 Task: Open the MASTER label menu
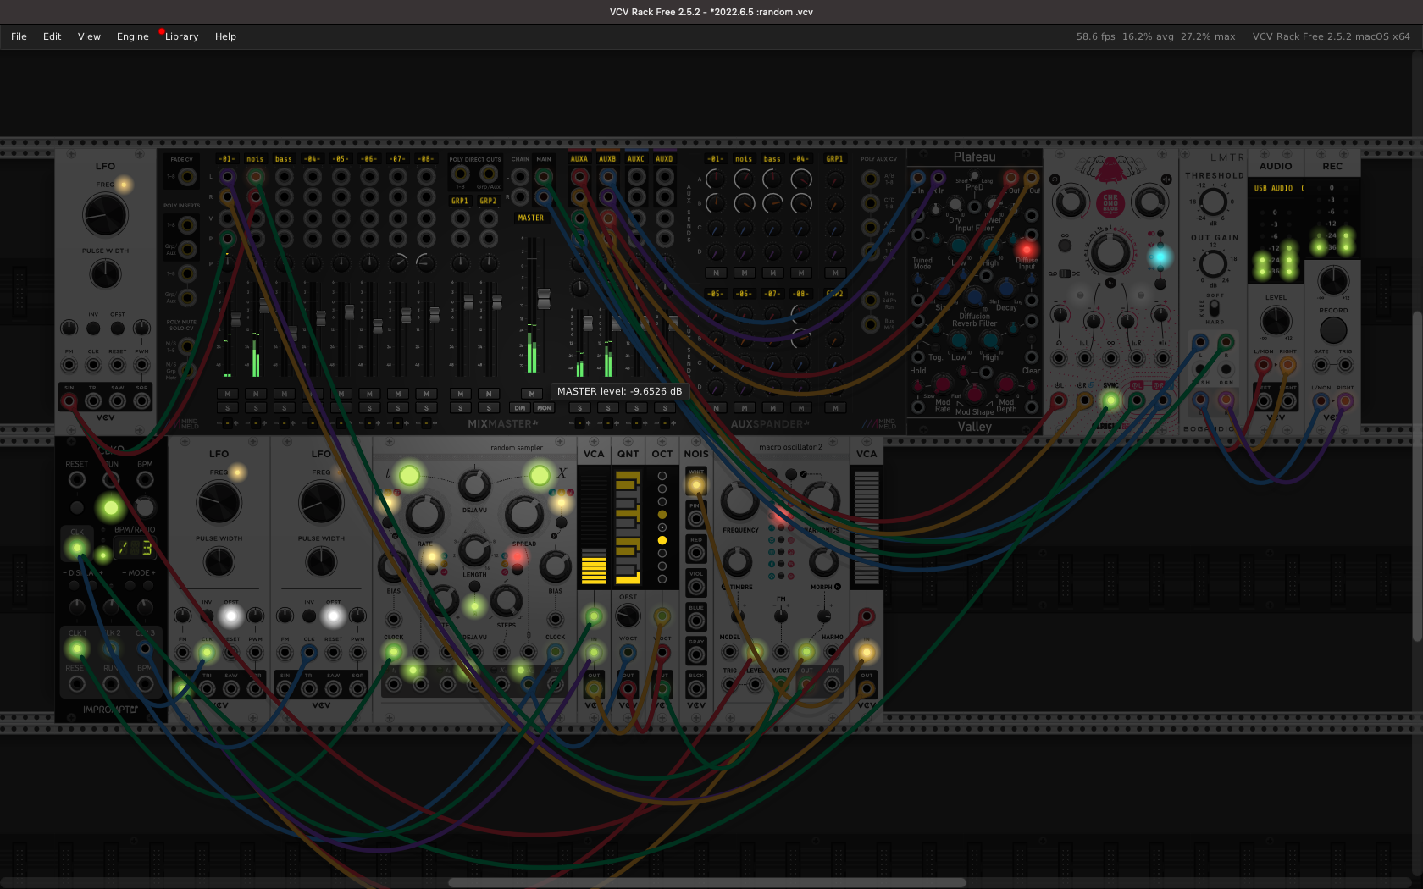[x=531, y=218]
